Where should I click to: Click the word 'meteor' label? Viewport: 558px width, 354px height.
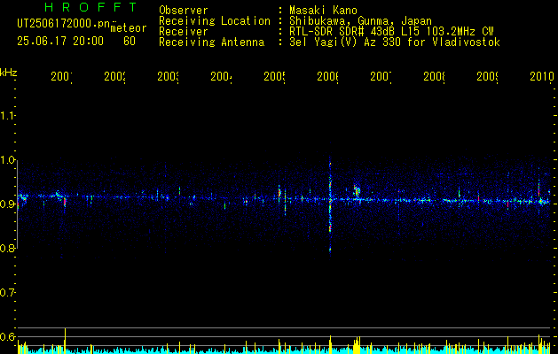tap(129, 28)
